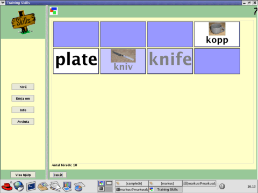Open help via the question mark icon
The image size is (258, 193).
pyautogui.click(x=255, y=11)
